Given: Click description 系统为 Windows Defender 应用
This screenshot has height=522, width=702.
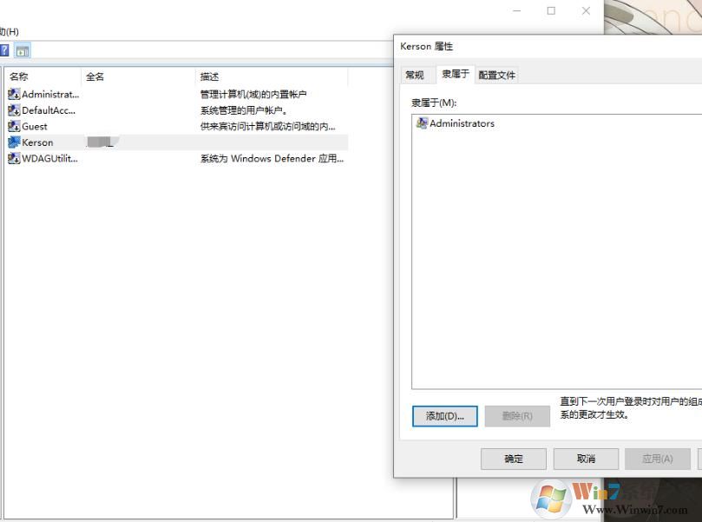Looking at the screenshot, I should (272, 159).
